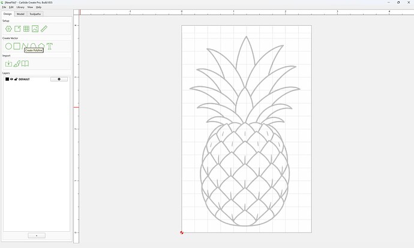Screen dimensions: 414x248
Task: Minimize the Carbide Create window
Action: tap(389, 2)
